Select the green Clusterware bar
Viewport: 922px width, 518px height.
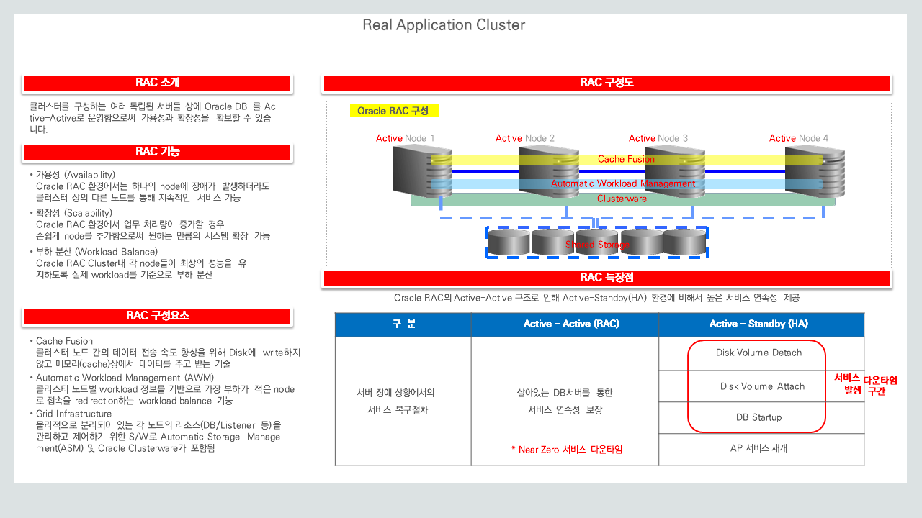pyautogui.click(x=622, y=199)
